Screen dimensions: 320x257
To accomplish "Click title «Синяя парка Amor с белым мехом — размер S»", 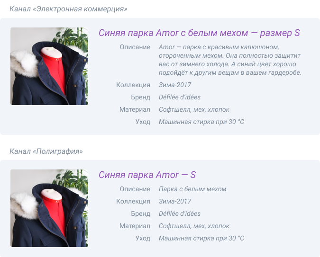I will pos(199,33).
